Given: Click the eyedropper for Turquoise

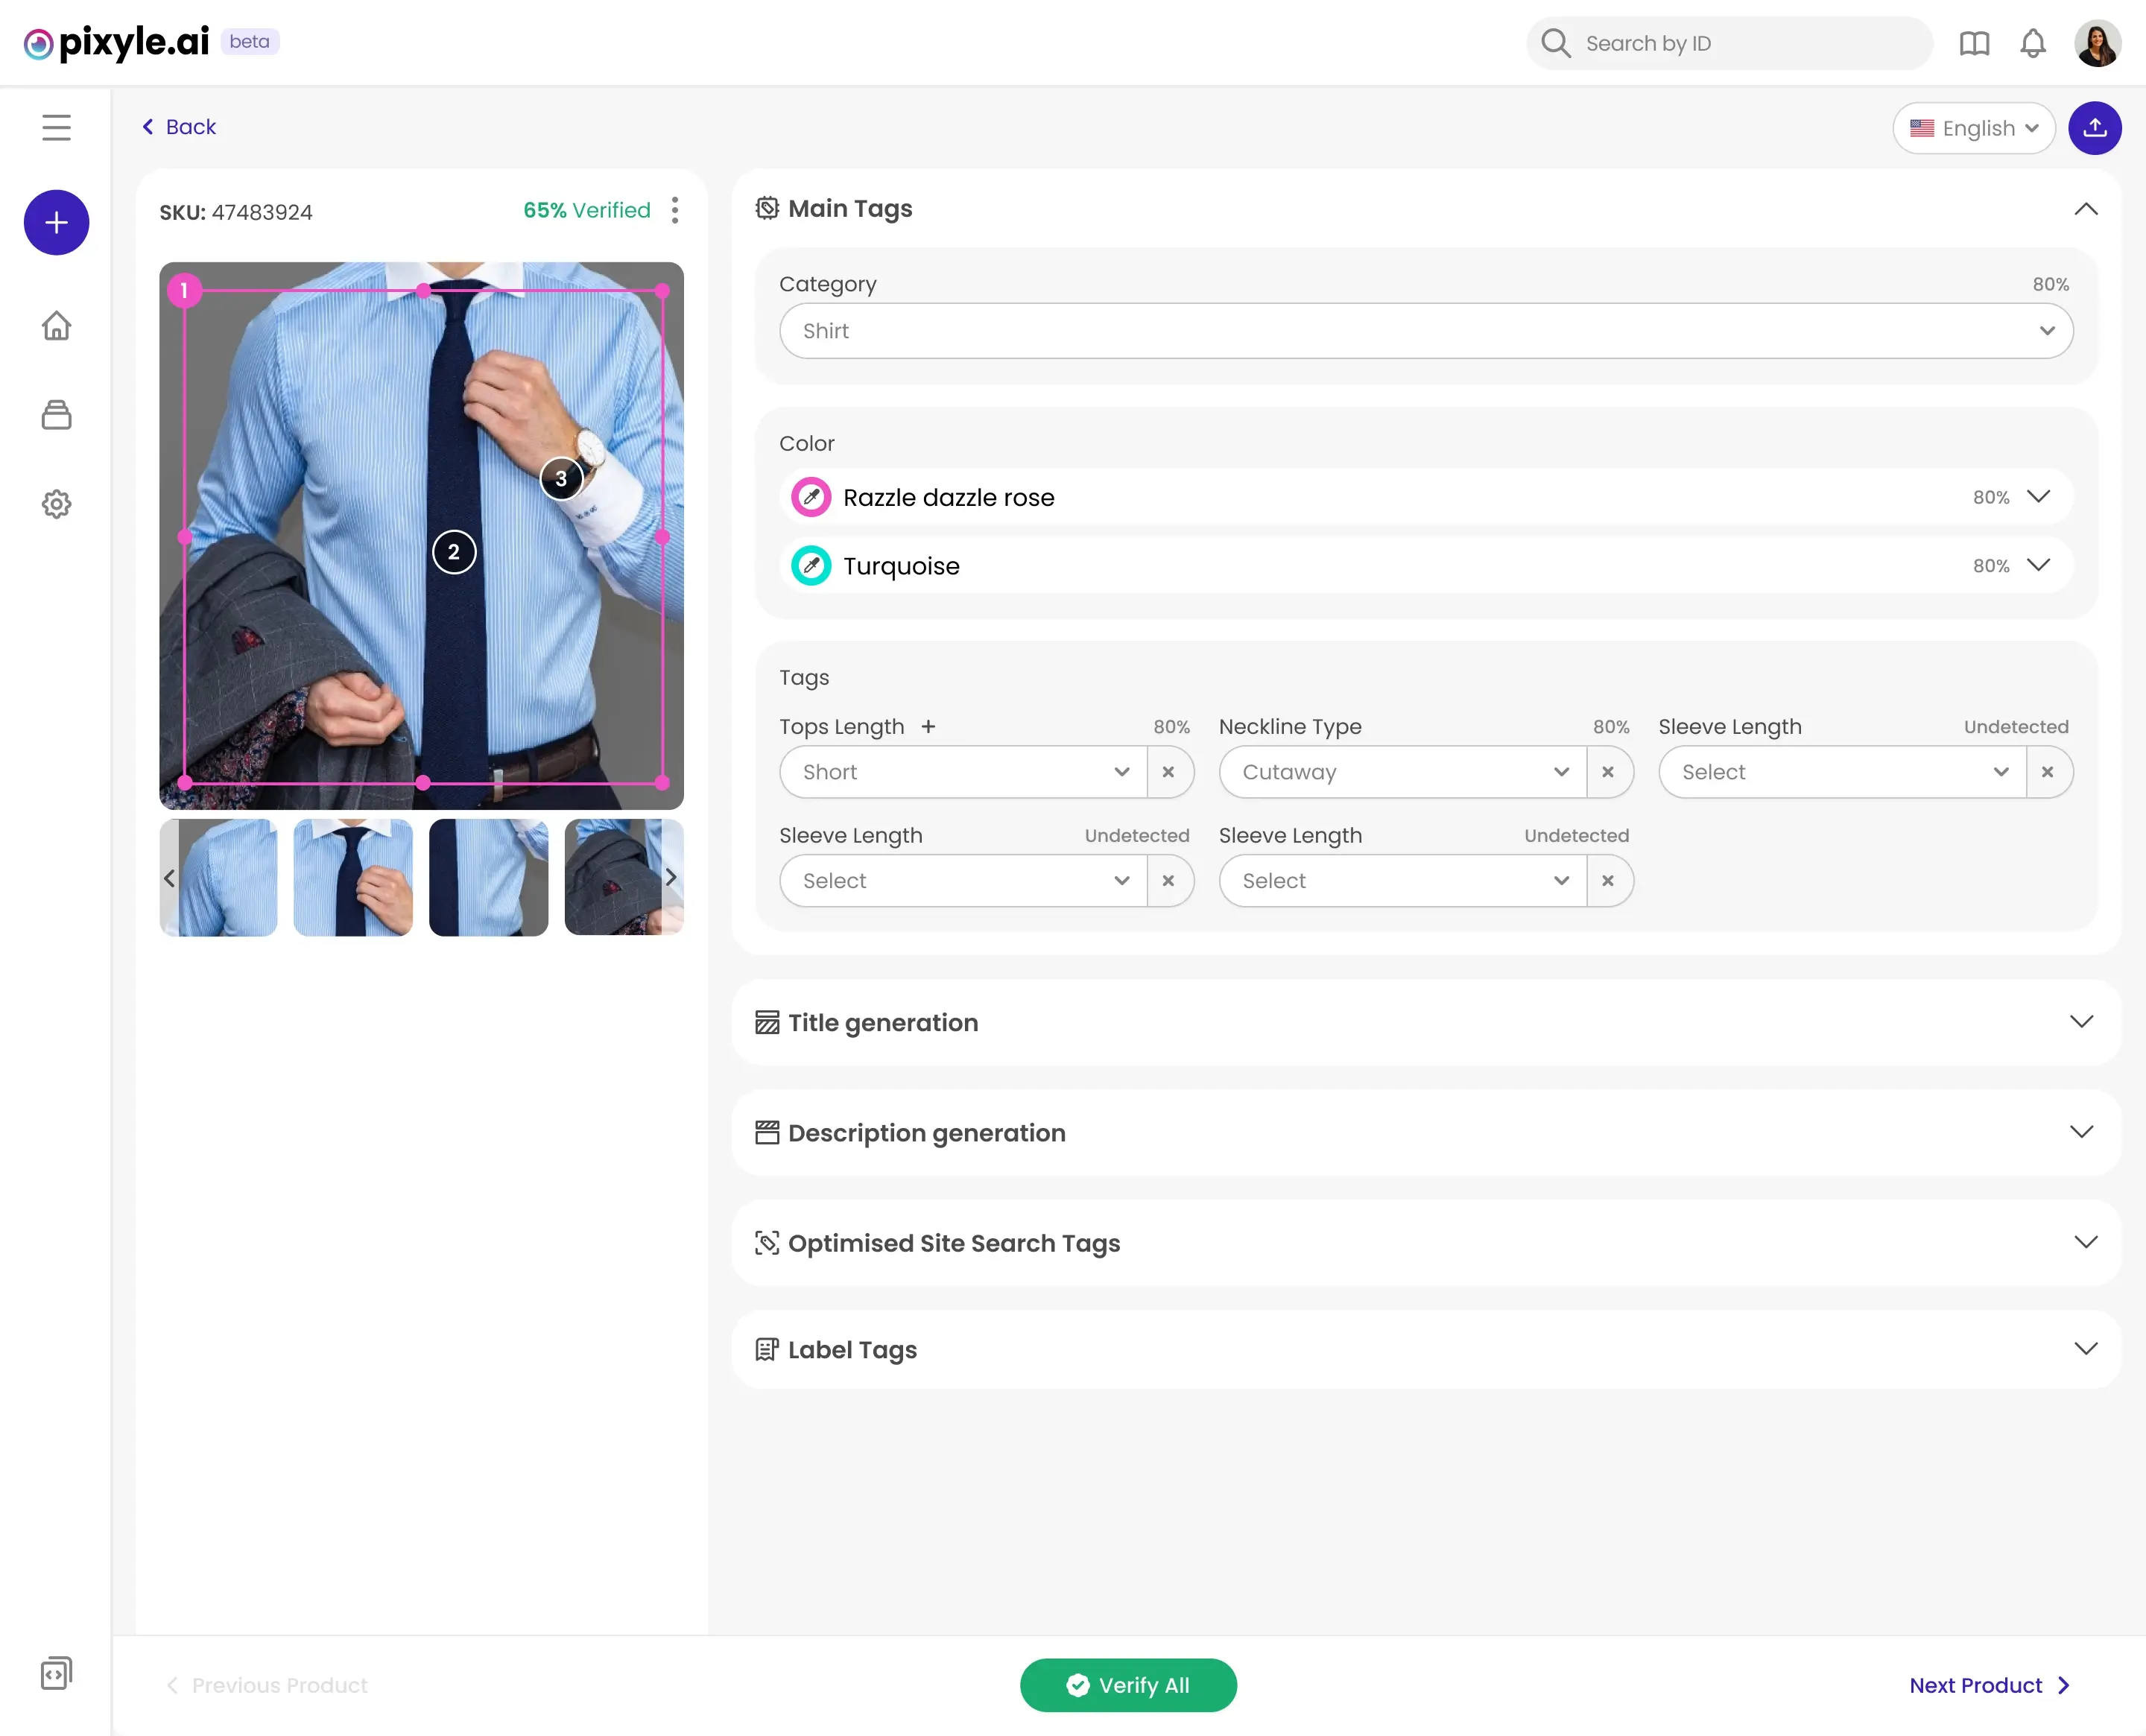Looking at the screenshot, I should coord(811,566).
